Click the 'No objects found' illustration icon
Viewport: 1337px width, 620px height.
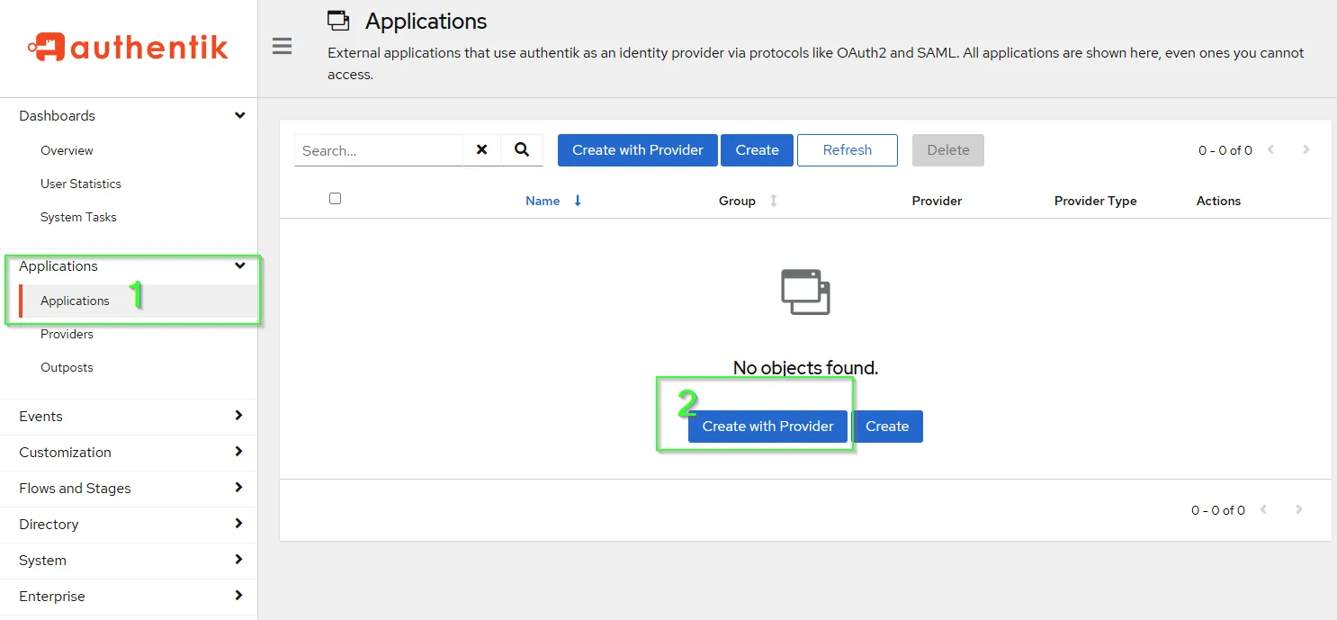(804, 291)
